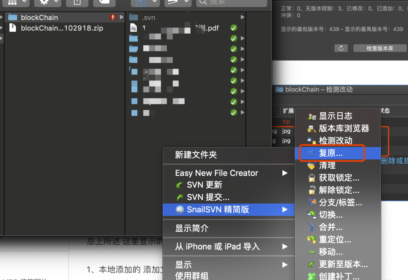Click the red alert badge on blockChain
This screenshot has width=408, height=280.
113,17
